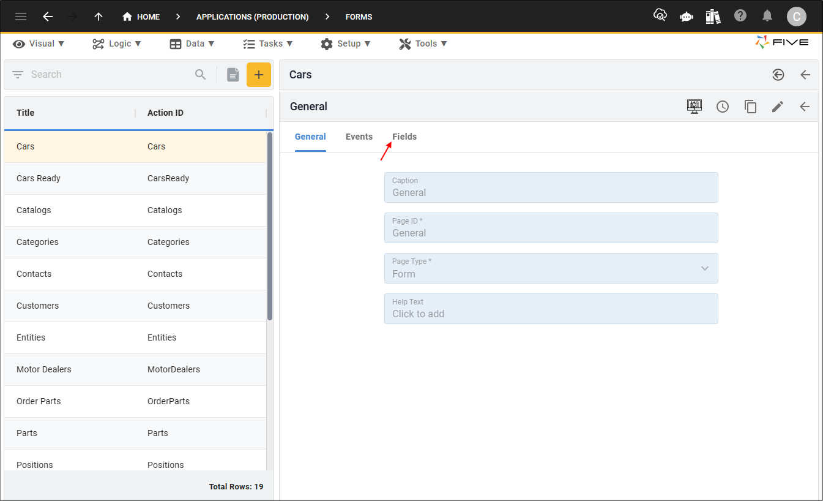Open the clock history icon

tap(723, 107)
